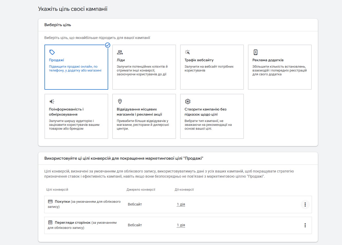Pick Відвідування місцевих магазинів і рекламні акції
This screenshot has height=245, width=342.
[144, 116]
